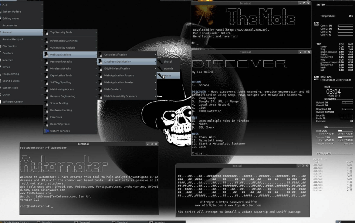Viewport: 355px width, 223px height.
Task: Focus the Automater terminal command prompt
Action: coord(52,206)
